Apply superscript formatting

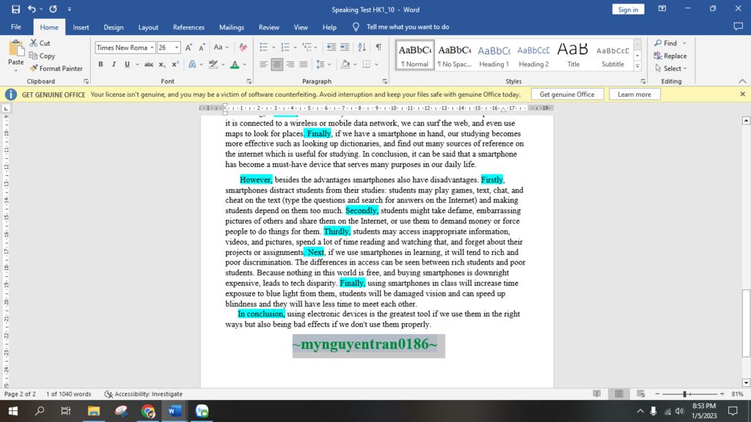tap(175, 64)
